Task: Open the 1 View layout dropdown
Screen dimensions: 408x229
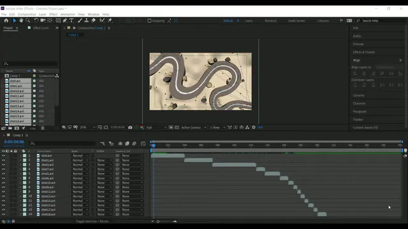Action: pos(217,127)
